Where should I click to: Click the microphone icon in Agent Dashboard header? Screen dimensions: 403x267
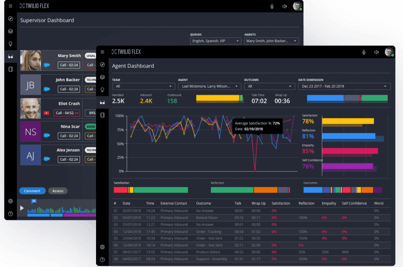point(364,52)
